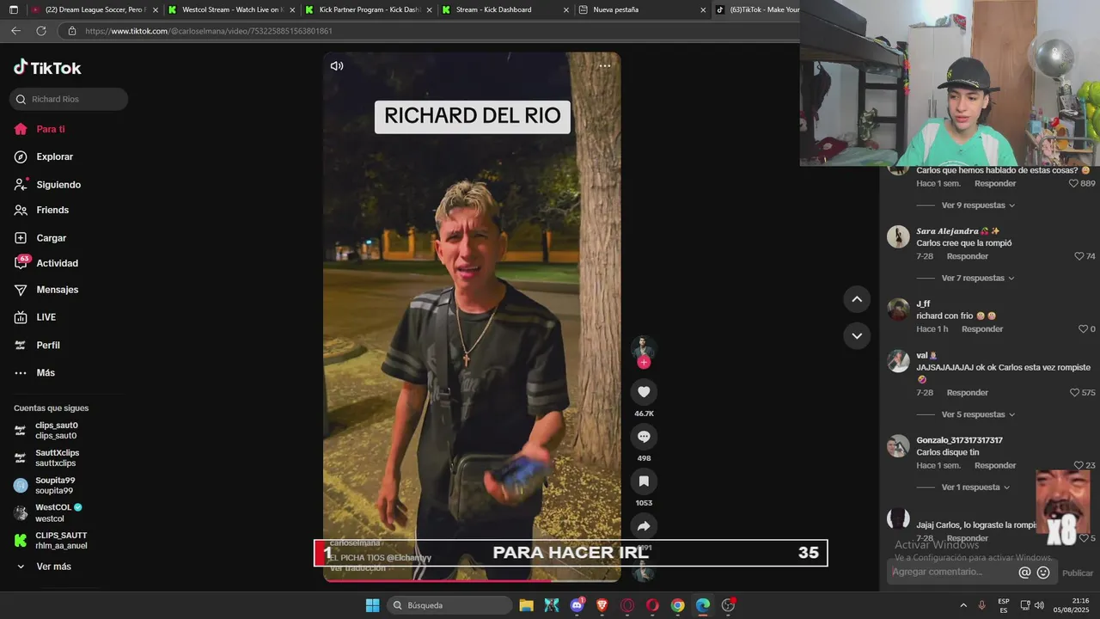This screenshot has width=1100, height=619.
Task: Like val's comment with 575 likes
Action: [x=1074, y=393]
